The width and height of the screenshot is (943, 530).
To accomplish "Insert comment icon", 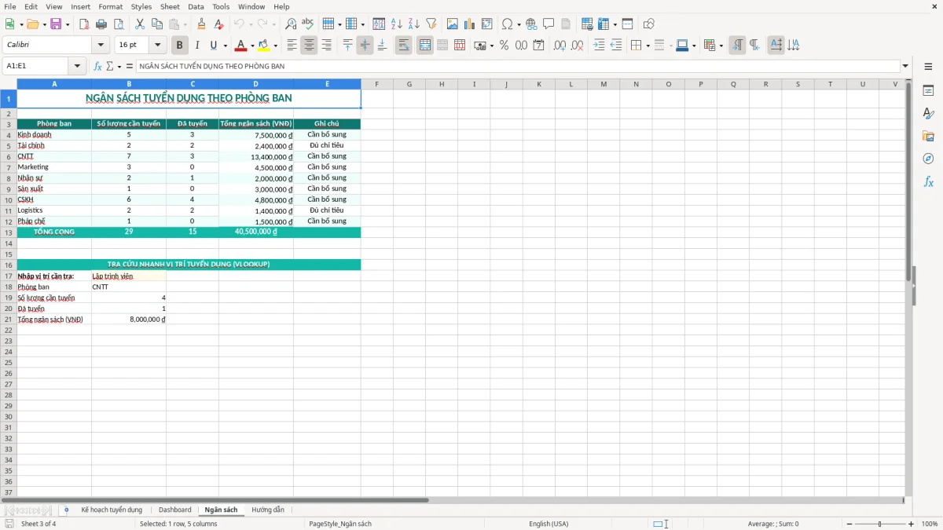I will click(549, 24).
